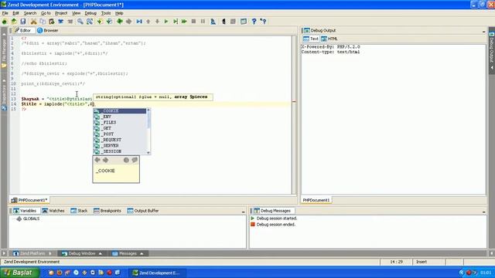
Task: Toggle the Zend Platform bottom panel button
Action: pos(32,253)
